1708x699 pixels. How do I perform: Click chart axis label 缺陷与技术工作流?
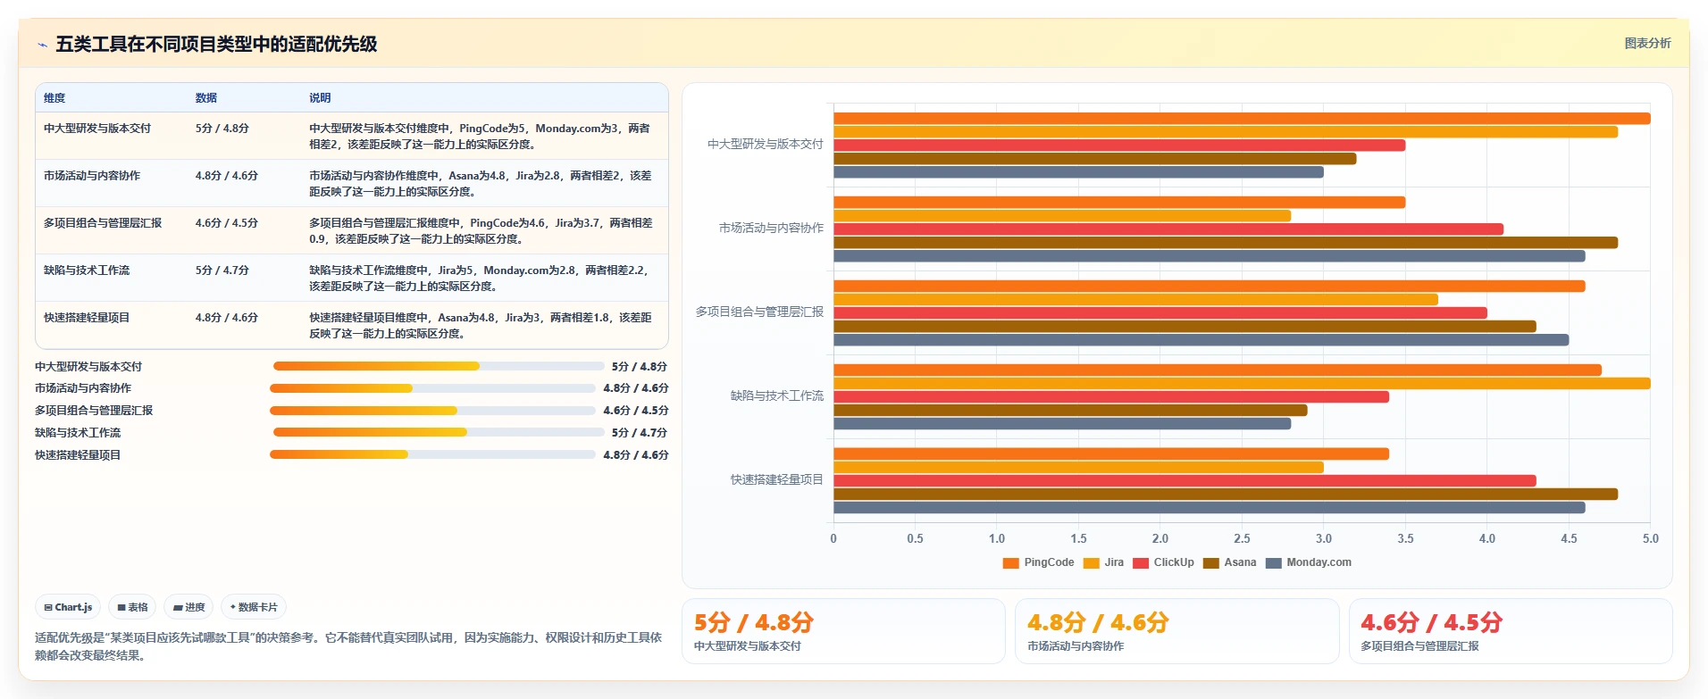point(776,396)
